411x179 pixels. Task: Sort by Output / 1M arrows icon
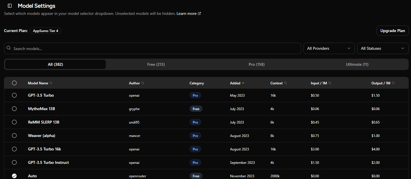[x=393, y=83]
